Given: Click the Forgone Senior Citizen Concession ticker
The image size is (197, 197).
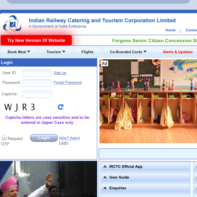Looking at the screenshot, I should coord(155,41).
